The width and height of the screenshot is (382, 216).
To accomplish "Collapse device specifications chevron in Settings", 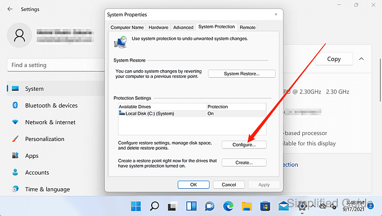I will (x=361, y=59).
